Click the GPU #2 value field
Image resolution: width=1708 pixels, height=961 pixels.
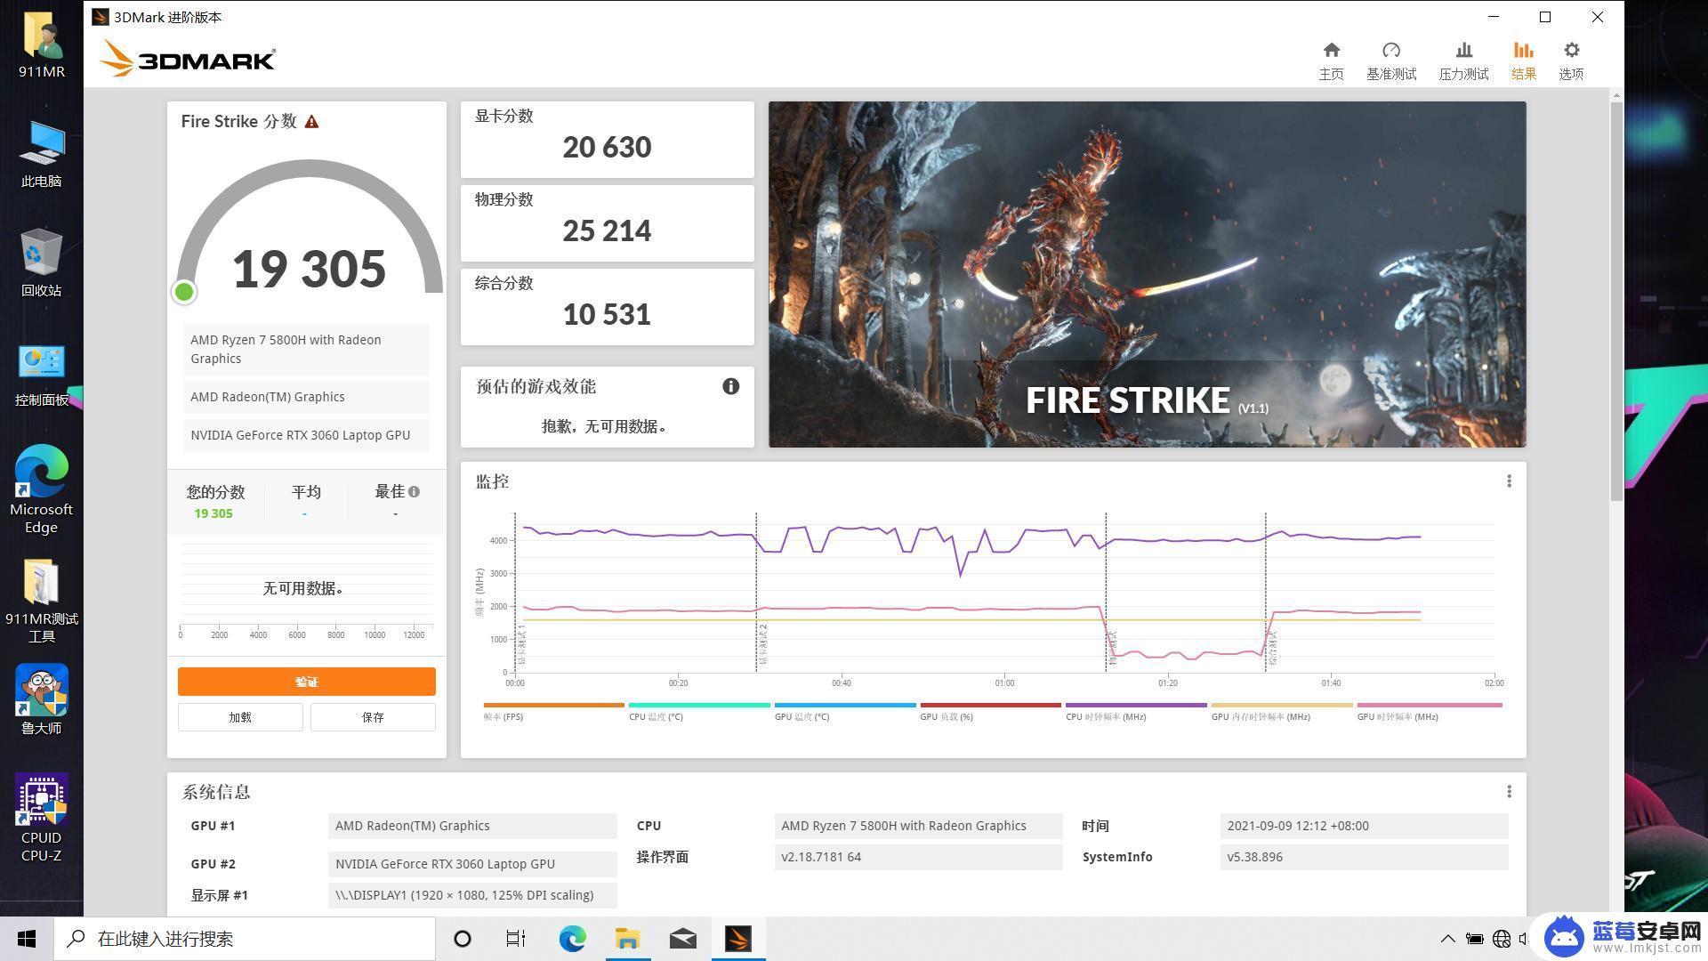pos(472,864)
